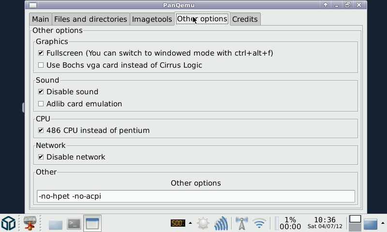Screen dimensions: 387x232
Task: Open the PanQemu window menu button
Action: (x=32, y=5)
